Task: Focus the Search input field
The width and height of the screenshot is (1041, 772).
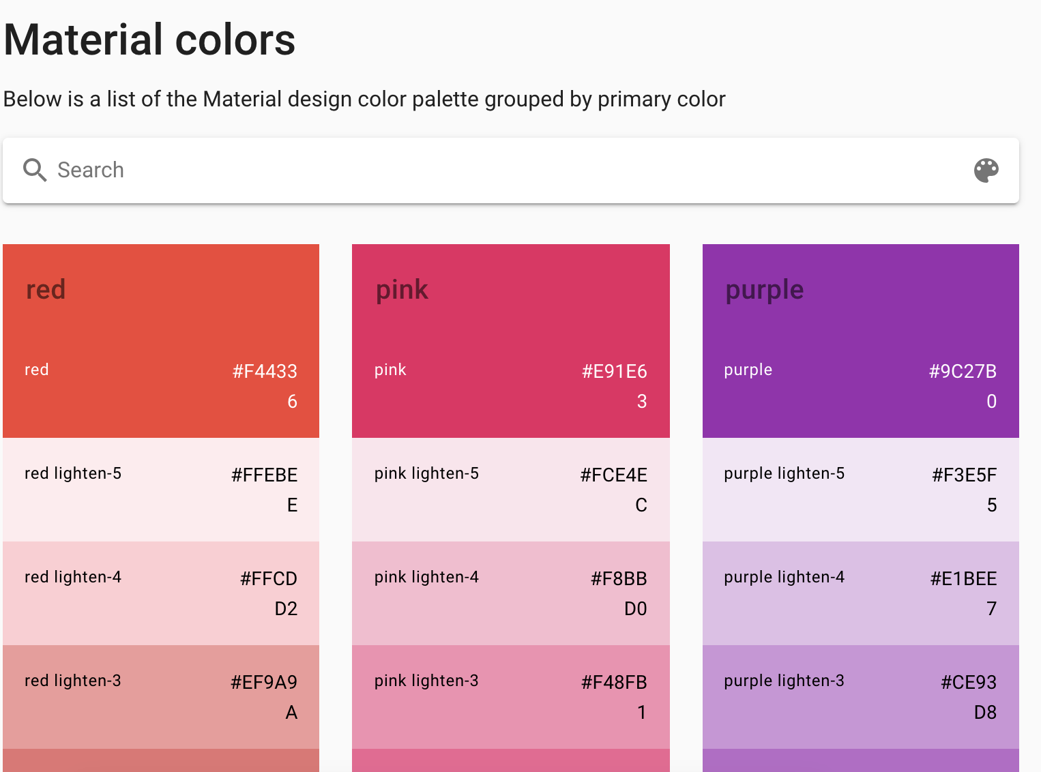Action: (510, 170)
